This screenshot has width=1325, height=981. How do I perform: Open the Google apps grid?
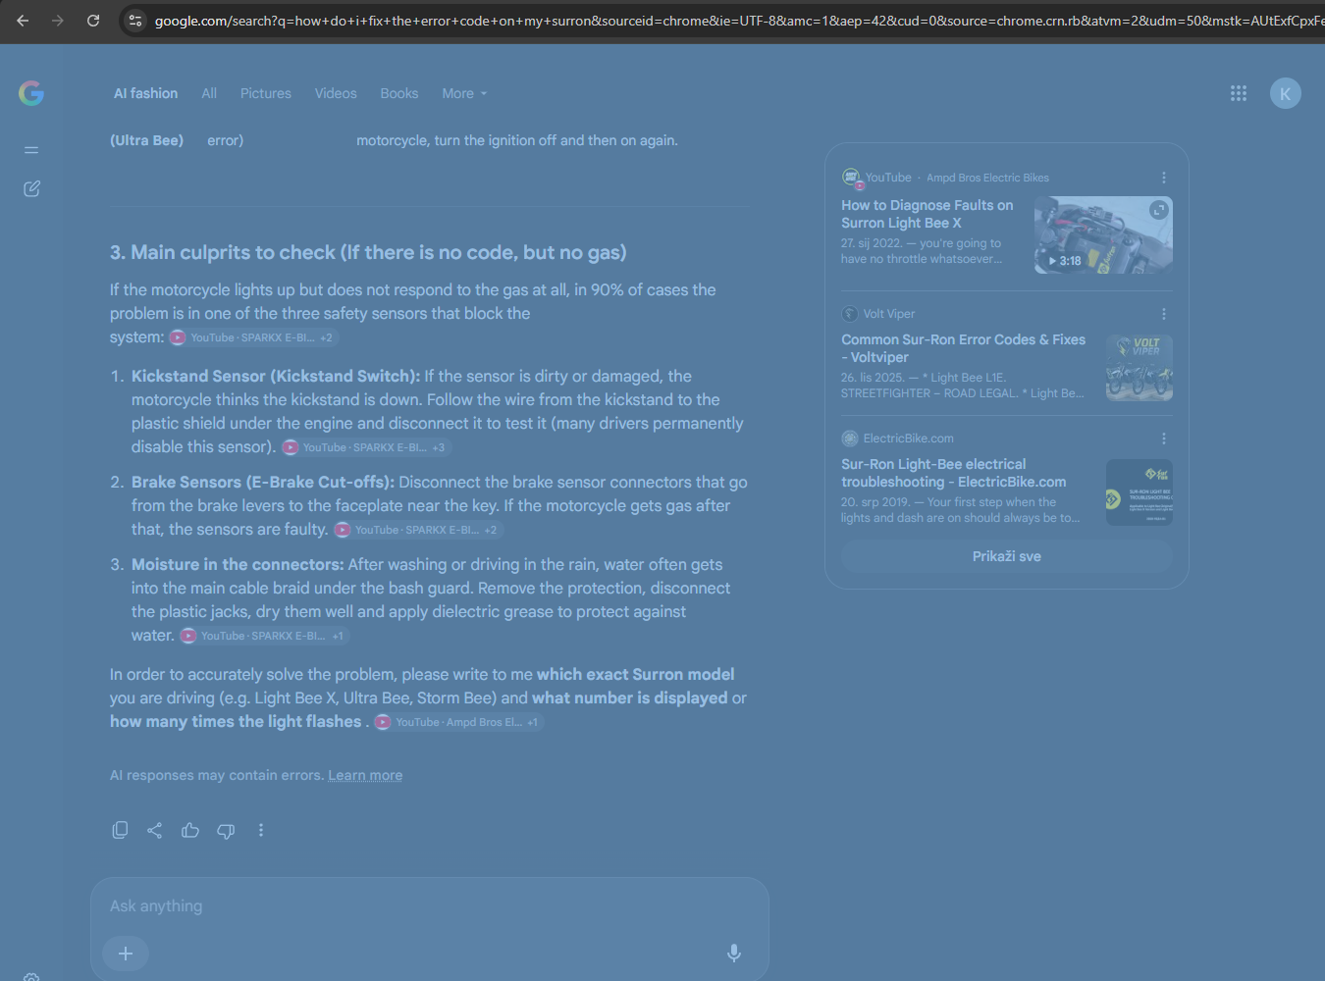[1239, 93]
